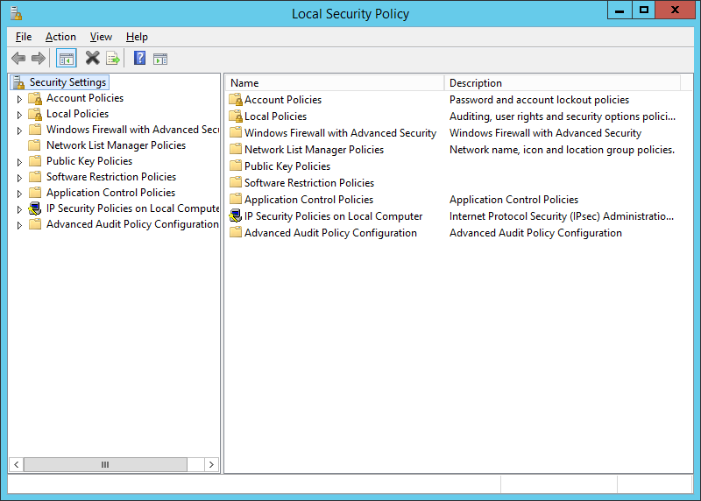Click the tree pane horizontal scrollbar right arrow
The height and width of the screenshot is (501, 701).
click(211, 464)
